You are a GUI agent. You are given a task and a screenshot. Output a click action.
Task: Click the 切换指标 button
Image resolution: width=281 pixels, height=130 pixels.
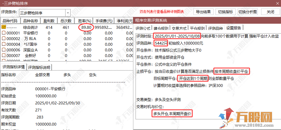click(225, 12)
